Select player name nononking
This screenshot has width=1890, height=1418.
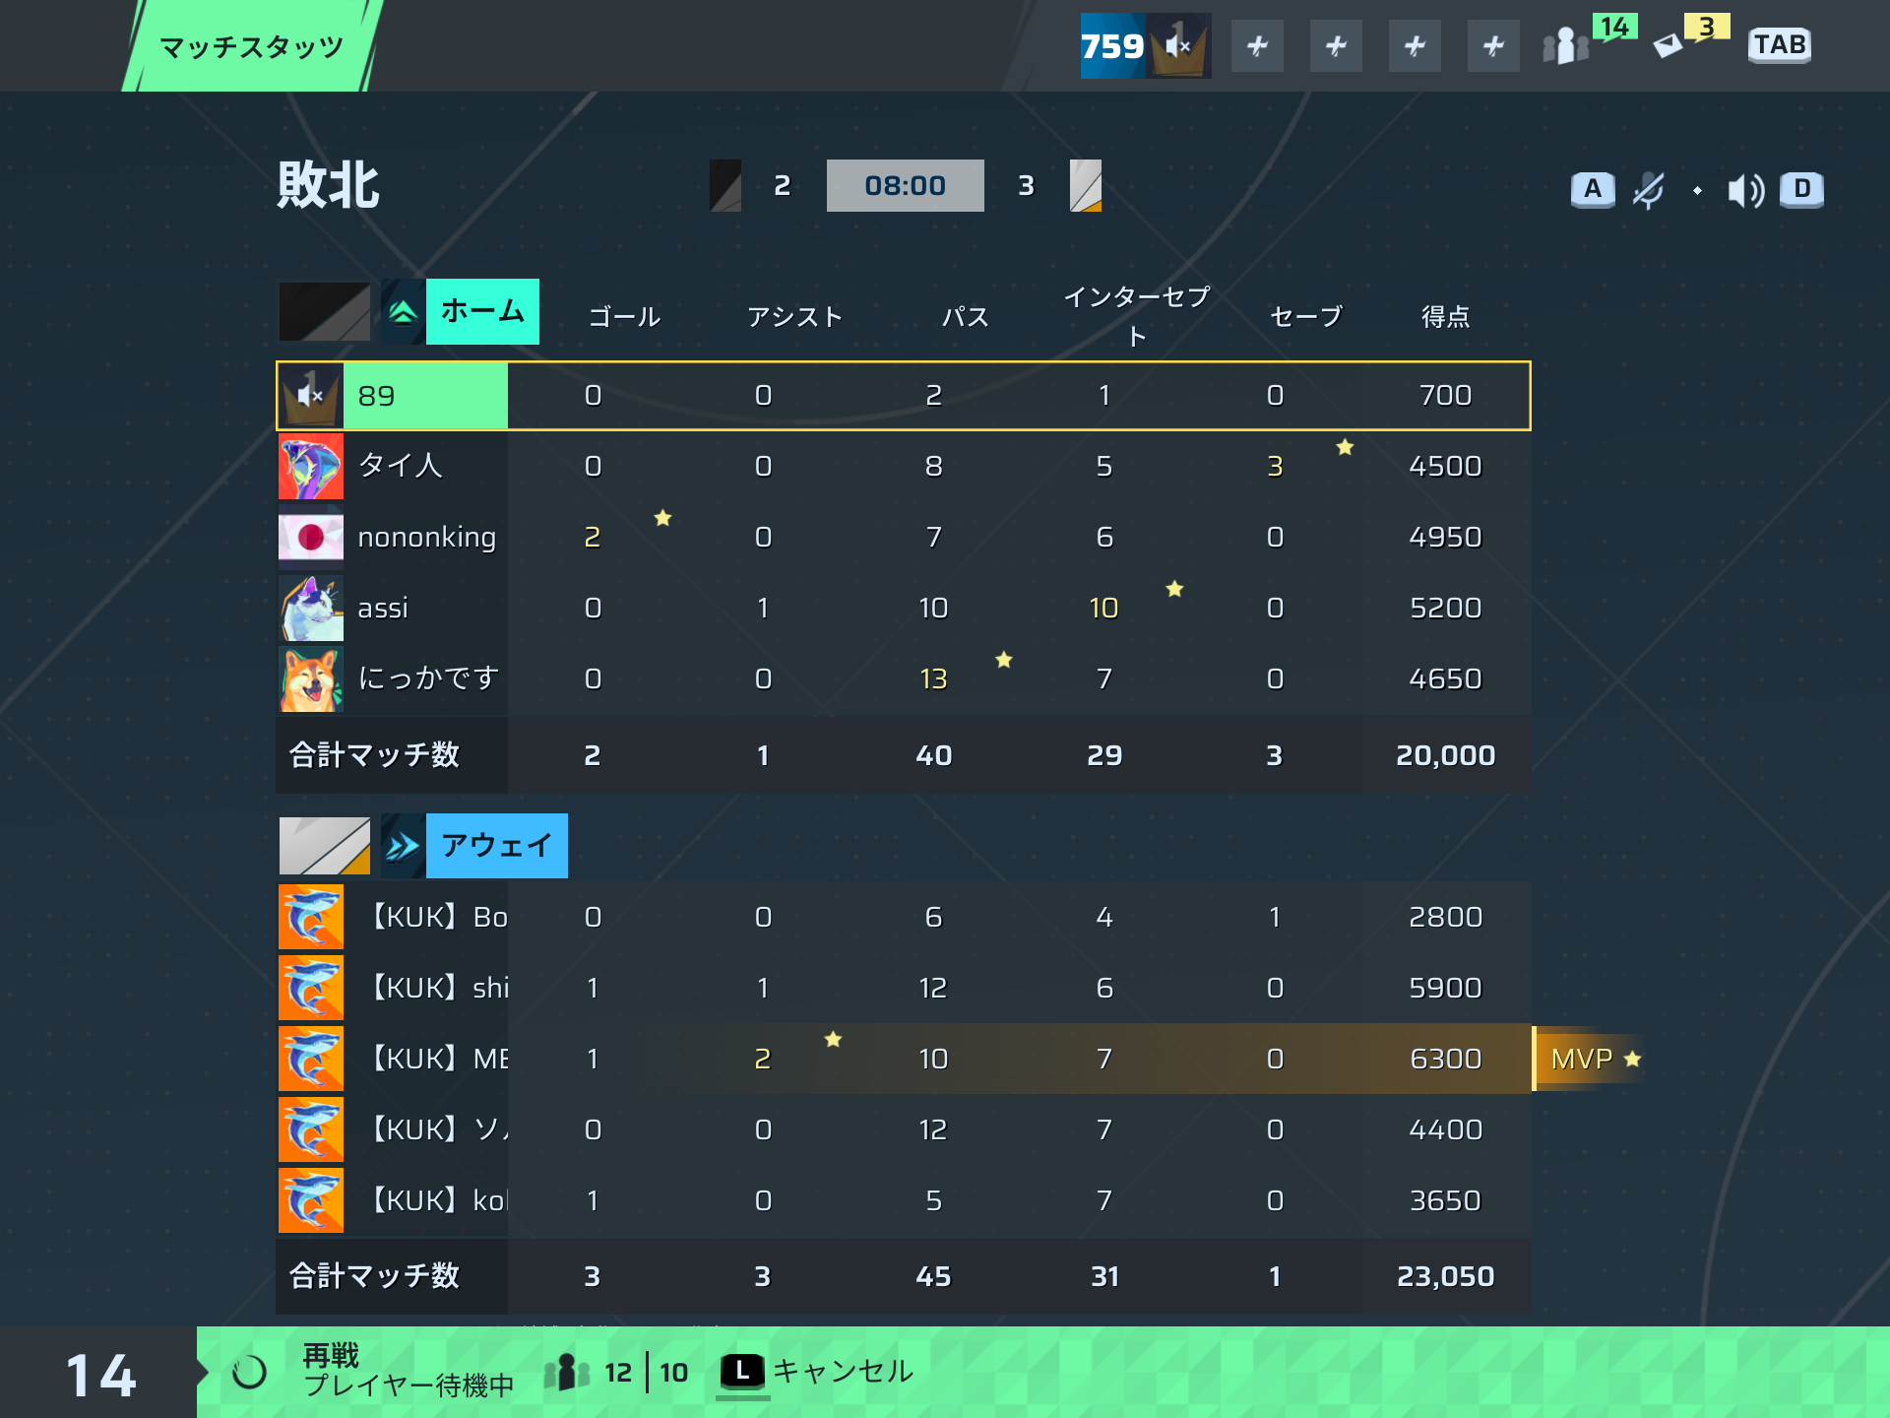tap(427, 538)
